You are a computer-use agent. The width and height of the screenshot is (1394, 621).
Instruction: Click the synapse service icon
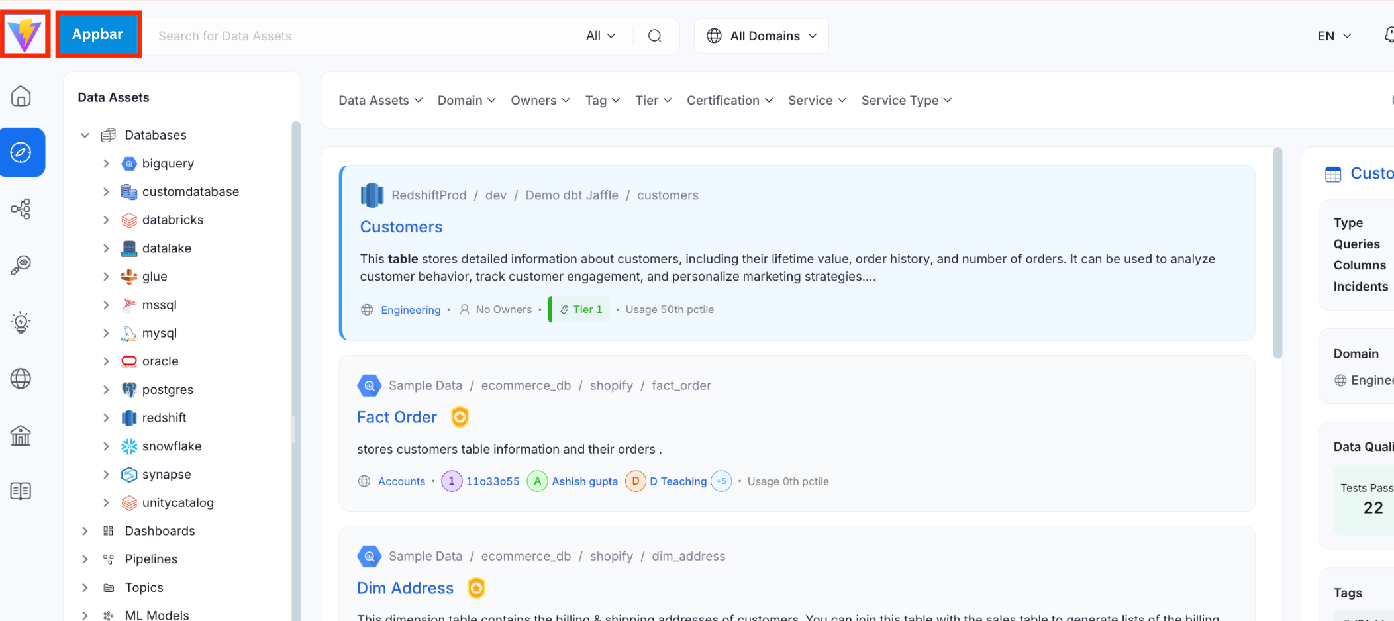tap(129, 475)
